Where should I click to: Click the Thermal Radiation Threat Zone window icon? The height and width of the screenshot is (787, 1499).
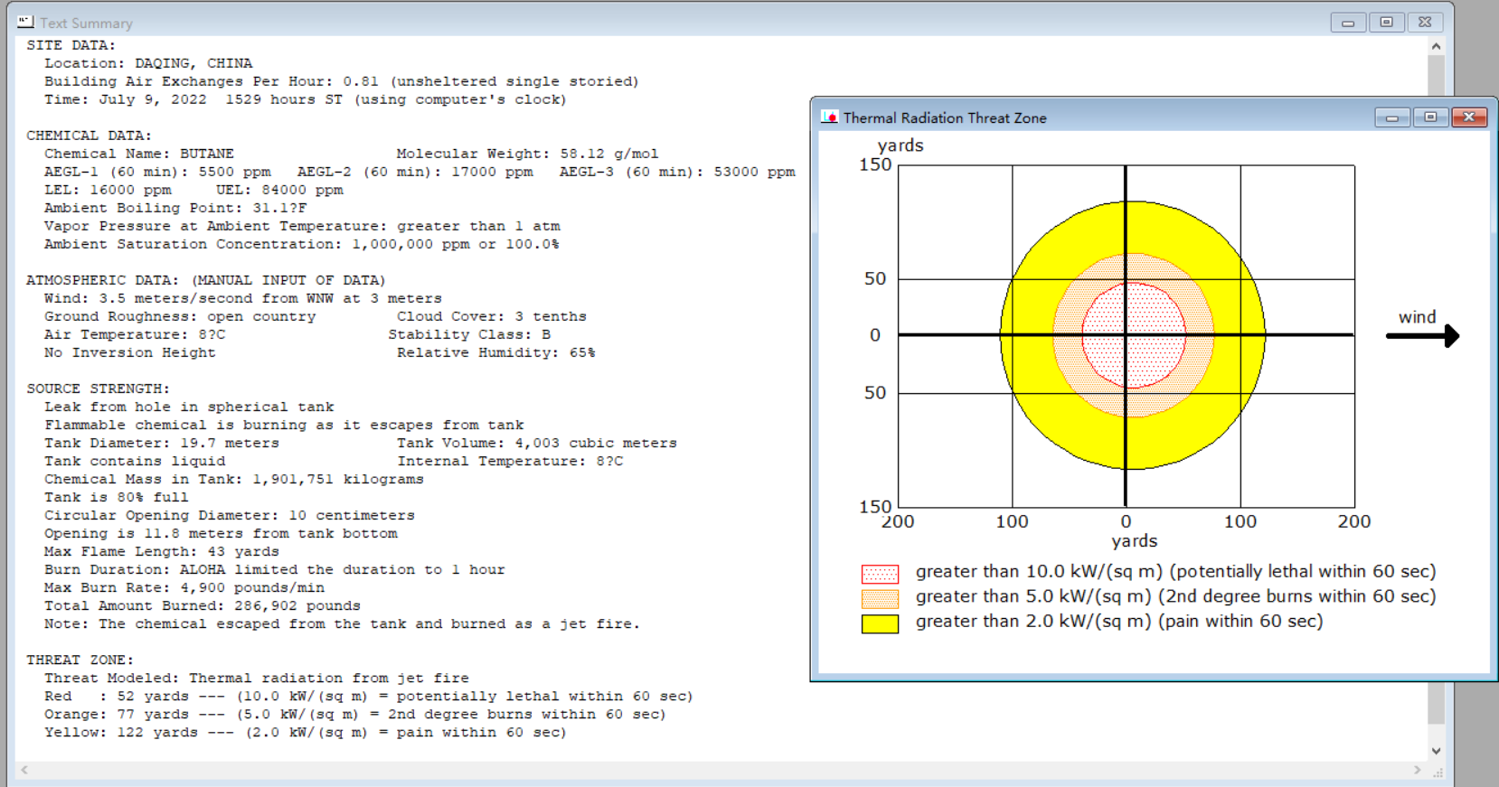pyautogui.click(x=829, y=117)
